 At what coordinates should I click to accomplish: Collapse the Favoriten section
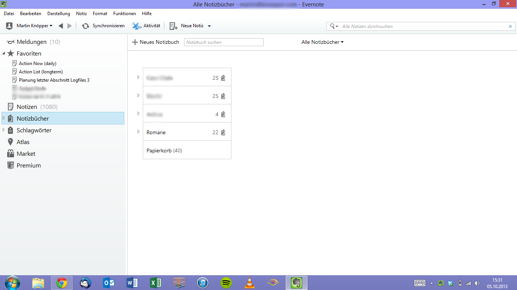[x=4, y=54]
